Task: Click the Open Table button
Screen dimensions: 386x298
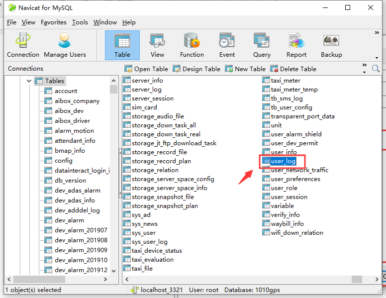Action: tap(146, 69)
